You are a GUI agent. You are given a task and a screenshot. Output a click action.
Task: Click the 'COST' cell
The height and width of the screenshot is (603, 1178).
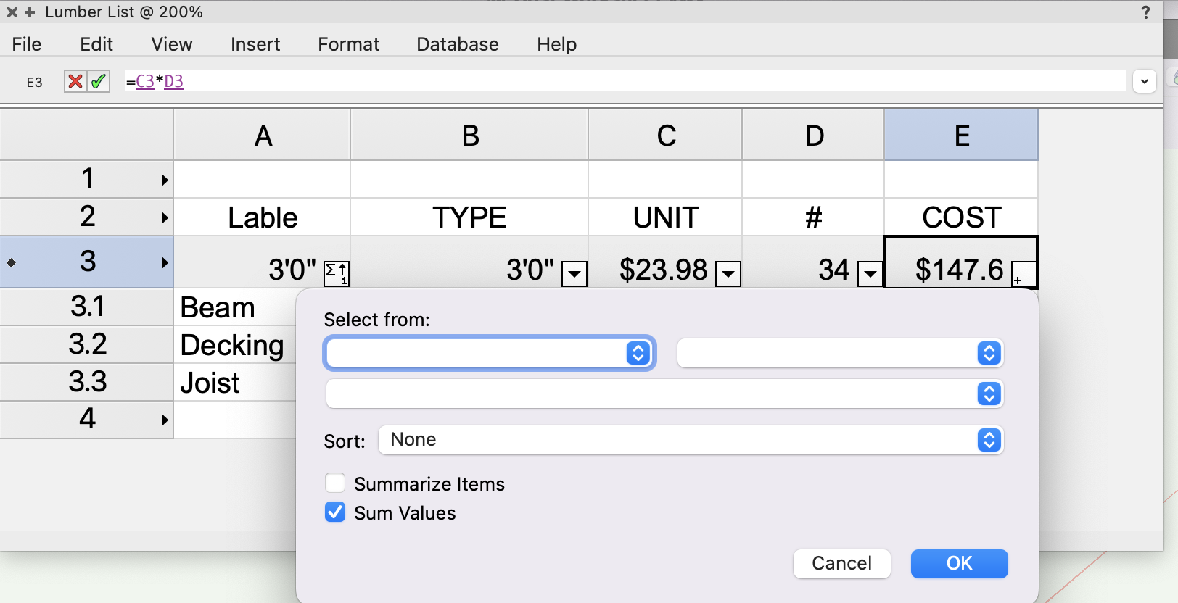(962, 217)
